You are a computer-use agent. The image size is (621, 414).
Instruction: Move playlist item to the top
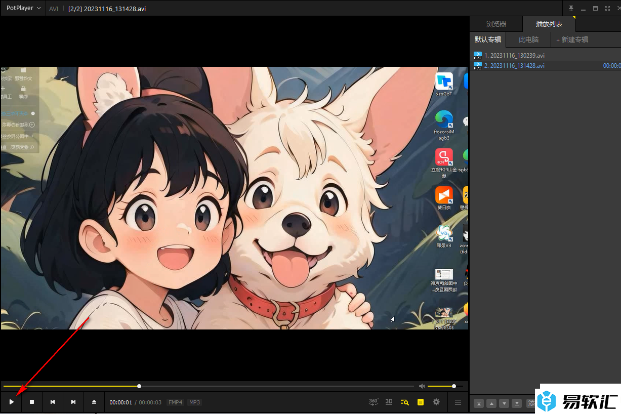tap(478, 403)
